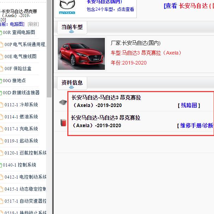Open the red Mazda3 Axela car thumbnail

coord(81,54)
